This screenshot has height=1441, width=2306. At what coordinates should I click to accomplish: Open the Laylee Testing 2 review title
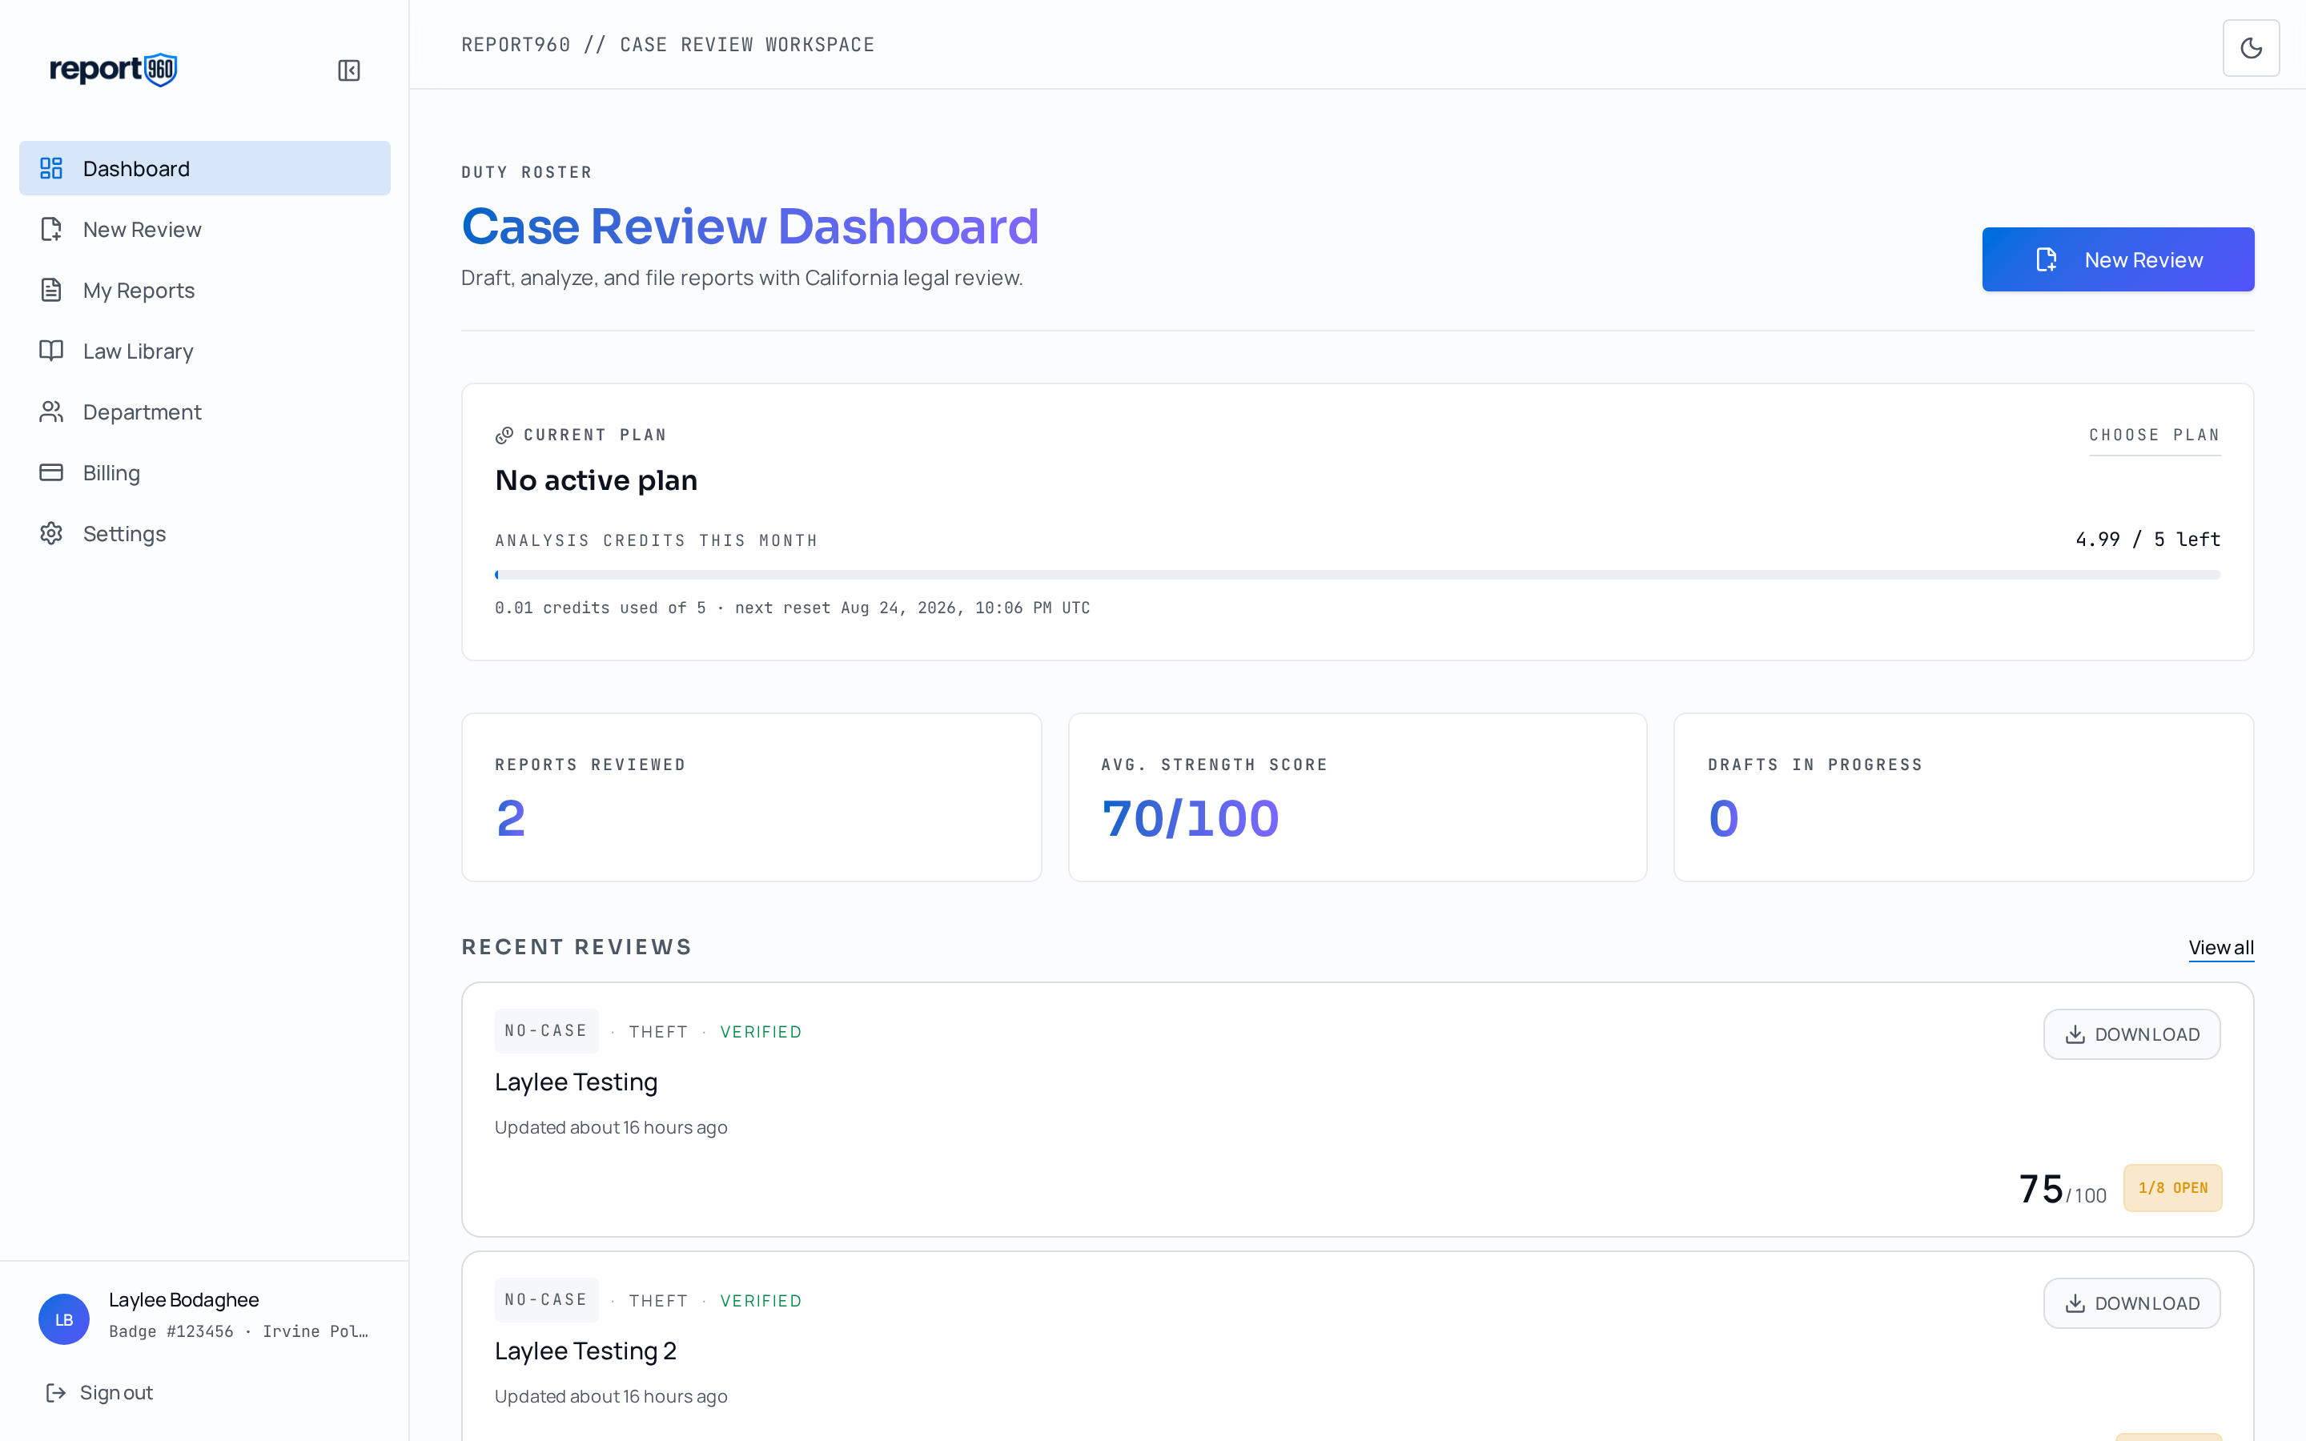click(585, 1351)
